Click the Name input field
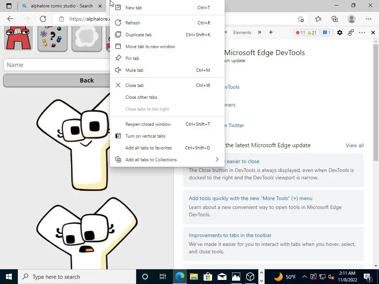This screenshot has width=379, height=284. coord(57,65)
